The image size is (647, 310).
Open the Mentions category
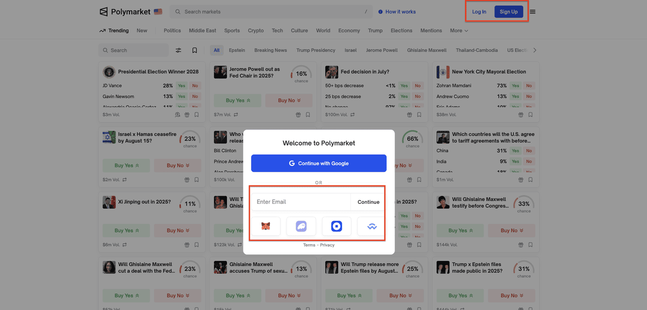[431, 30]
